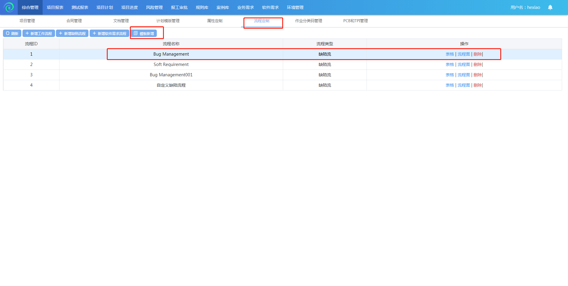Open 流程图 for 自定义缺陷流程
The image size is (568, 286).
464,85
